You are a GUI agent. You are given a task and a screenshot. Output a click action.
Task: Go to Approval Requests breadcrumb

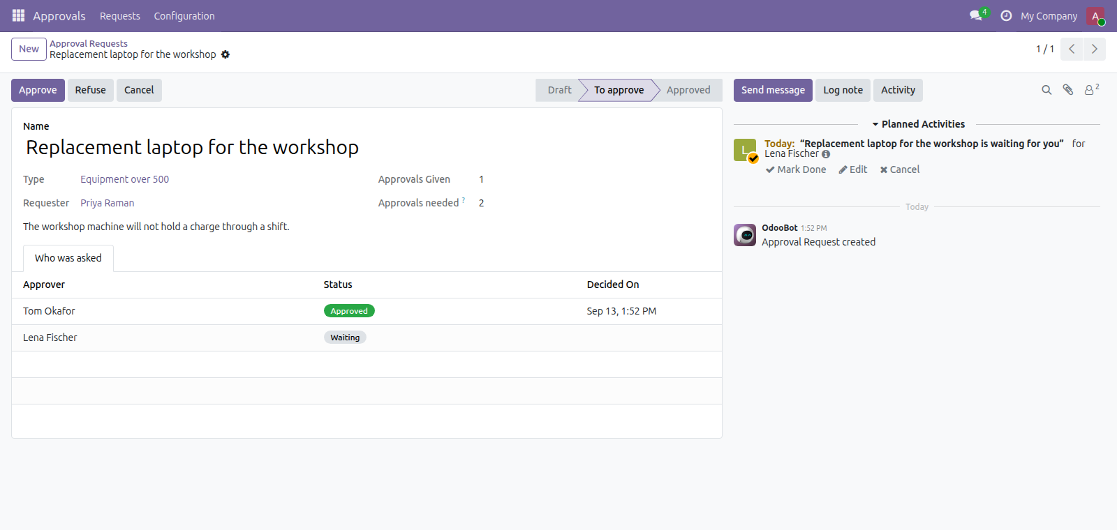tap(89, 43)
